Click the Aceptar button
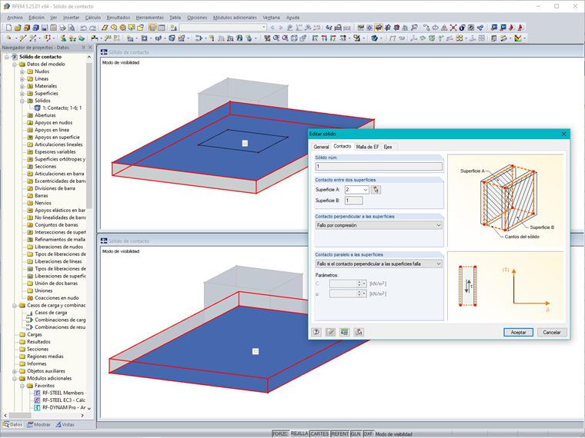The image size is (585, 438). click(x=518, y=332)
